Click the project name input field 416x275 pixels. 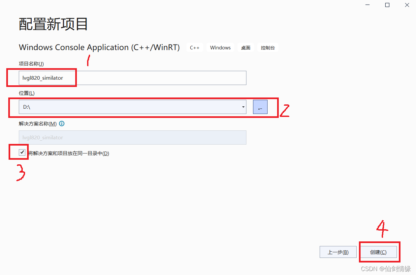133,78
